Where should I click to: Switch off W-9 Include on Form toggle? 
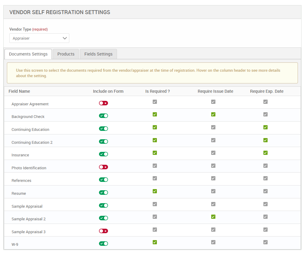click(103, 244)
